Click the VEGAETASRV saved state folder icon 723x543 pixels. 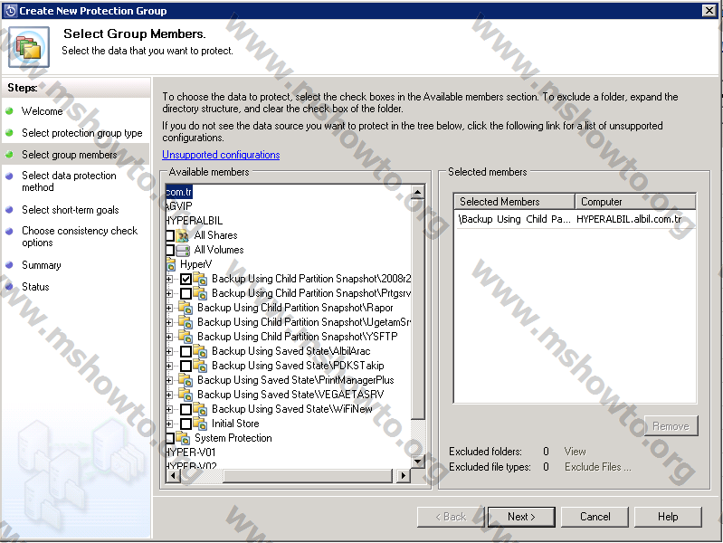click(x=186, y=395)
